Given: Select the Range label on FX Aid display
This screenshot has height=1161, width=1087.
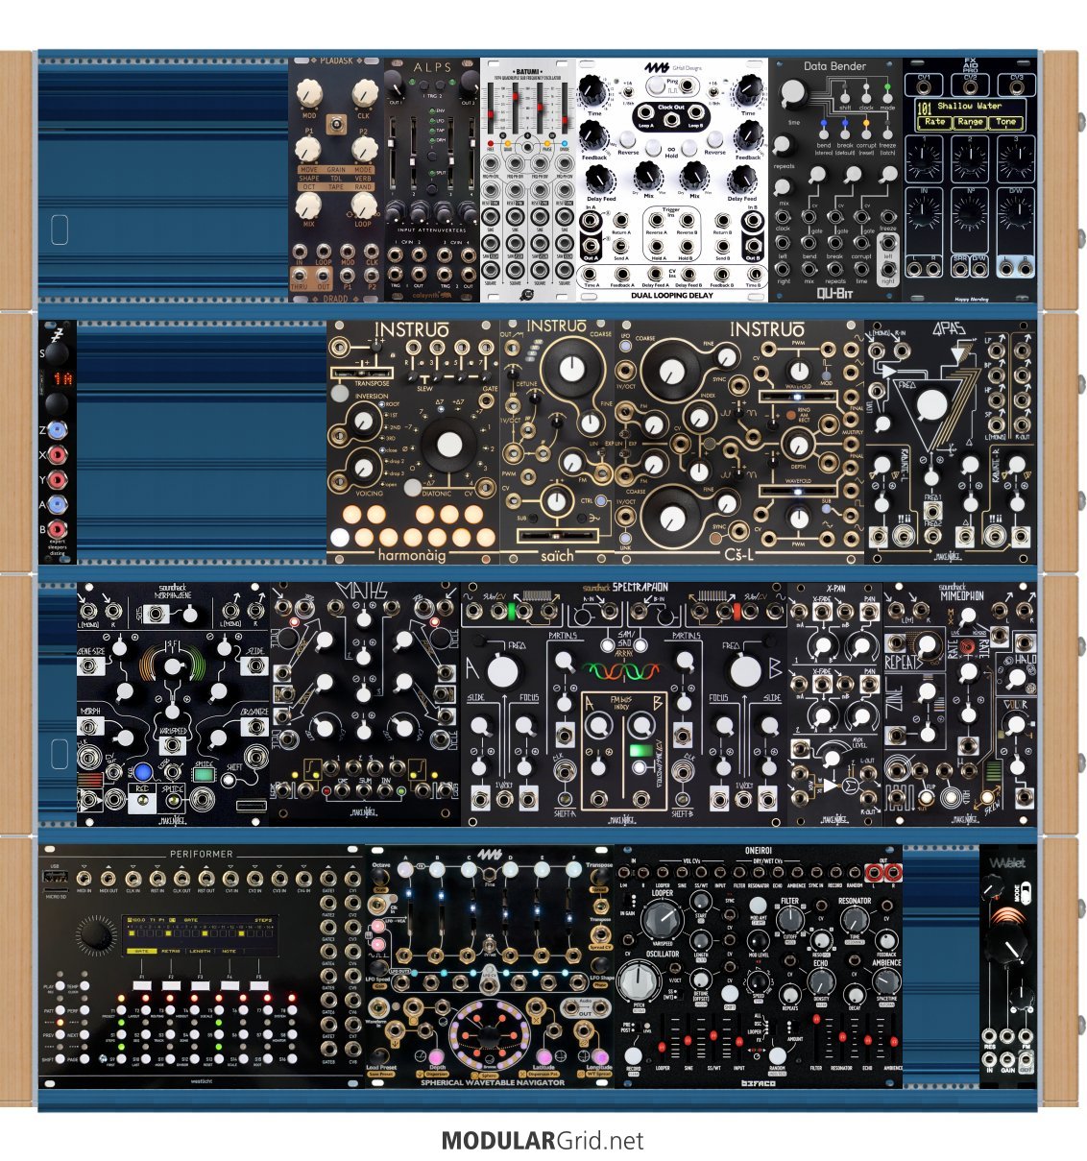Looking at the screenshot, I should pos(970,122).
